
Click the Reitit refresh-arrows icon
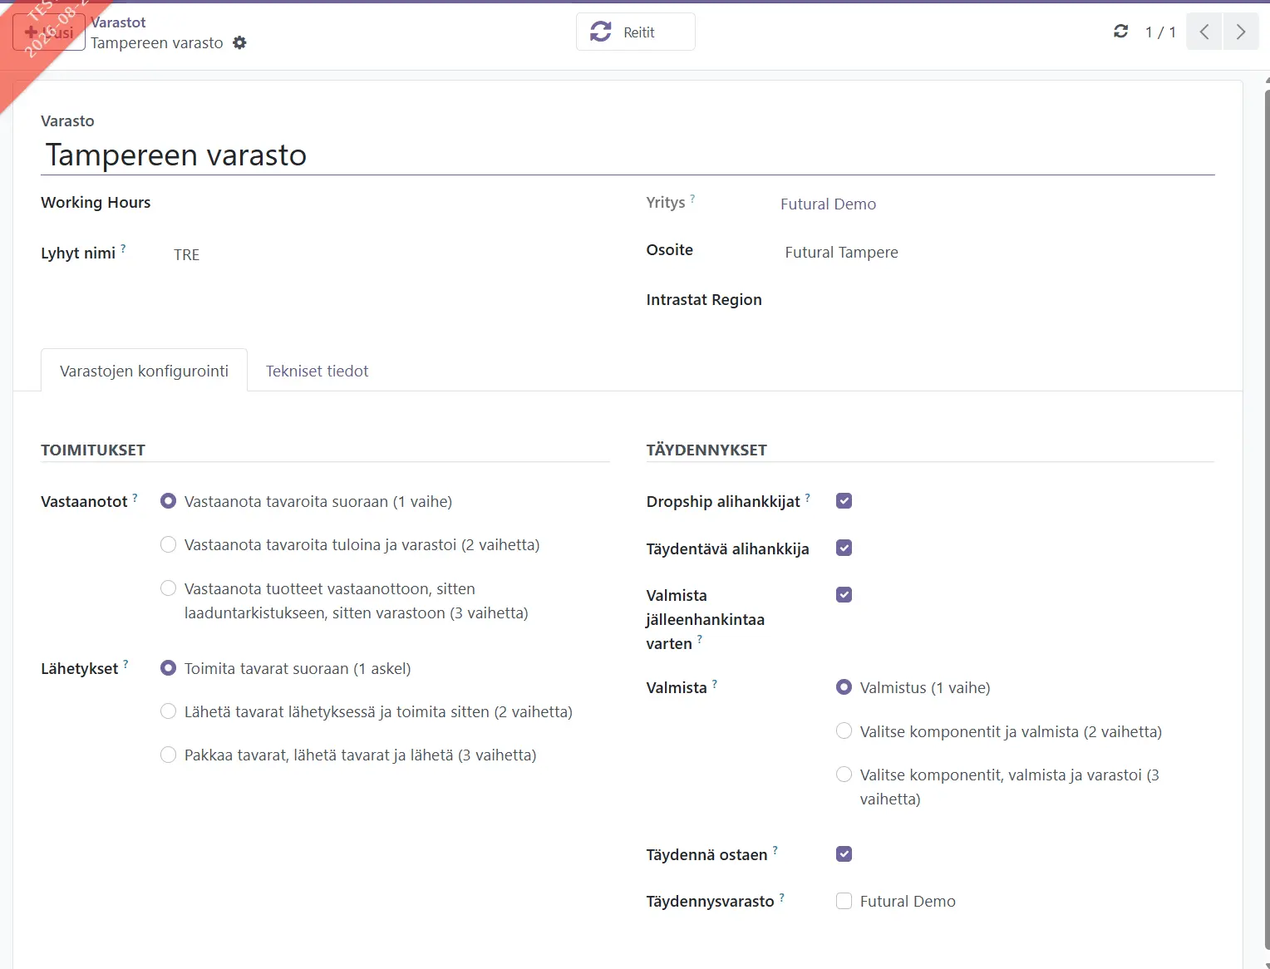pos(600,32)
